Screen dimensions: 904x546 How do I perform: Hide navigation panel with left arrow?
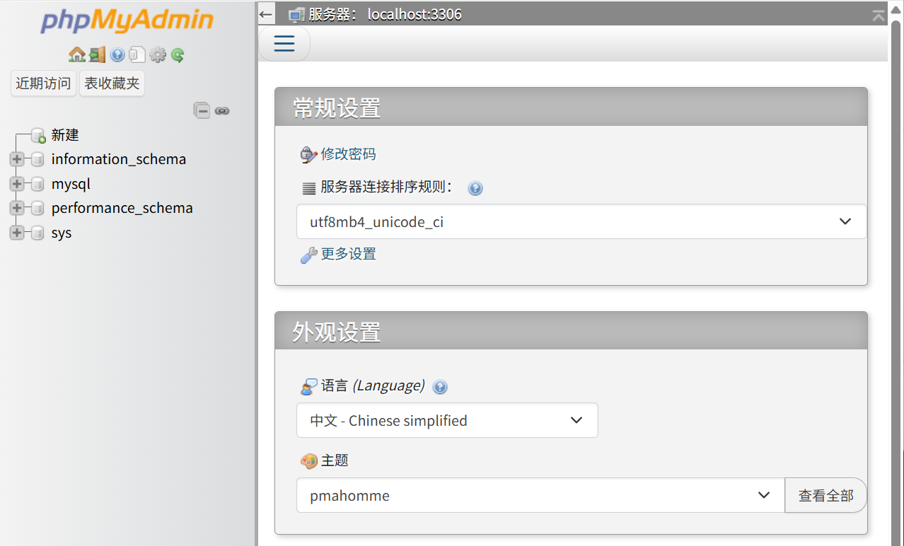pyautogui.click(x=266, y=13)
